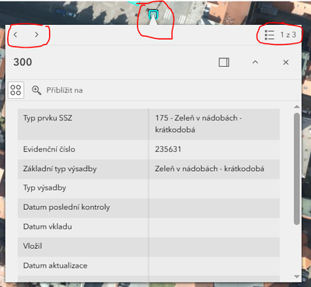311x287 pixels.
Task: Click the magnifier zoom-in icon
Action: coord(37,90)
